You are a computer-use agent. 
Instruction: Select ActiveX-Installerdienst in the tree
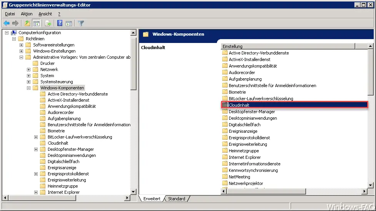tap(68, 100)
